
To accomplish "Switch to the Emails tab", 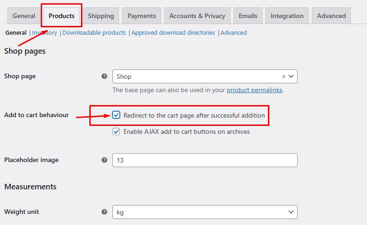I will pos(248,16).
